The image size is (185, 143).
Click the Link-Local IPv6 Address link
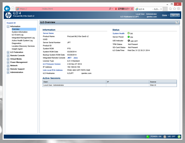click(53, 70)
